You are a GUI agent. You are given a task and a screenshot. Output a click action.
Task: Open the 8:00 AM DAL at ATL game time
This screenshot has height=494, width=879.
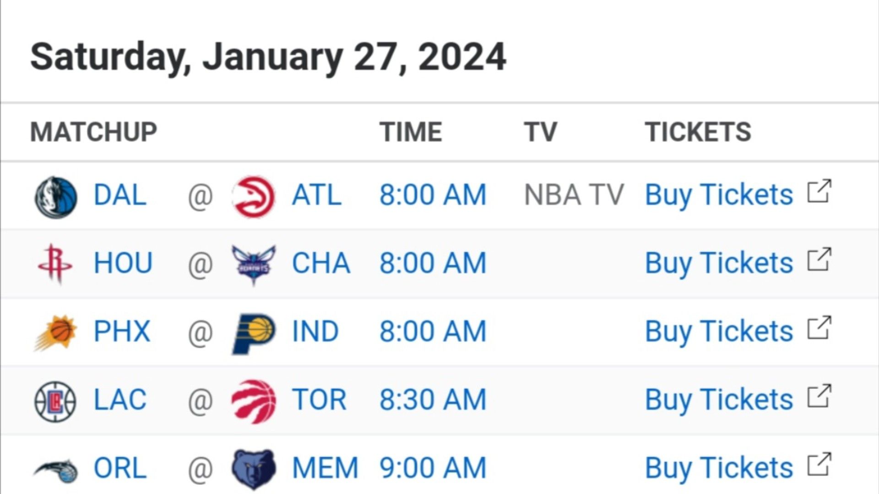tap(433, 195)
